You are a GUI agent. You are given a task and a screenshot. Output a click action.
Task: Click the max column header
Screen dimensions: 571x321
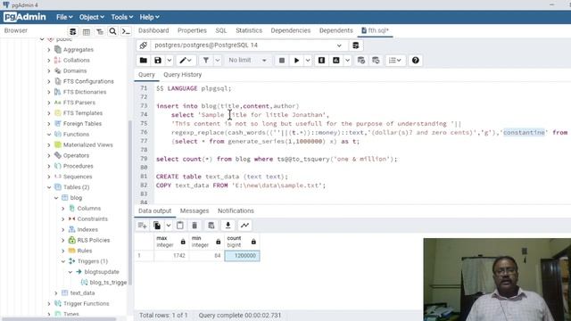[x=171, y=242]
